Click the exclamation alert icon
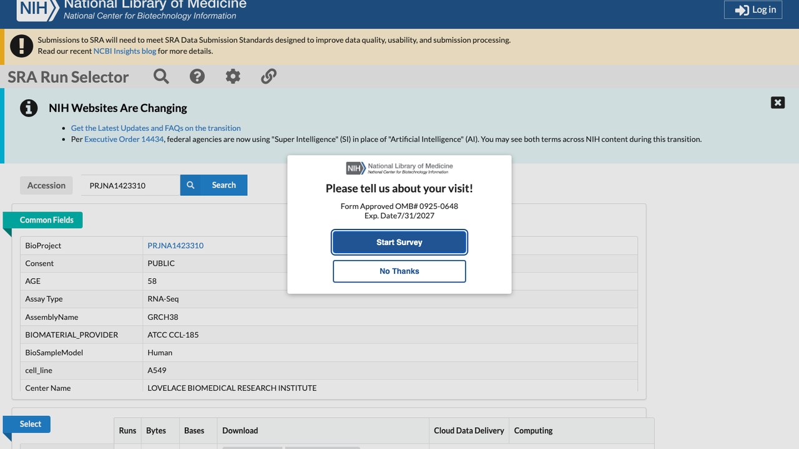The image size is (799, 449). 22,46
